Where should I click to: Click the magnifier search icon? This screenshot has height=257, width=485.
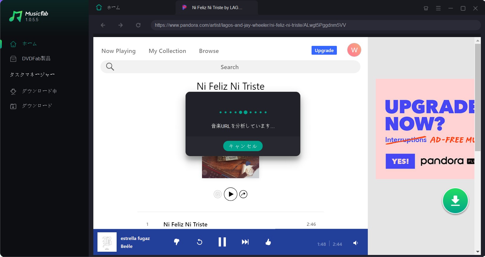(x=110, y=67)
